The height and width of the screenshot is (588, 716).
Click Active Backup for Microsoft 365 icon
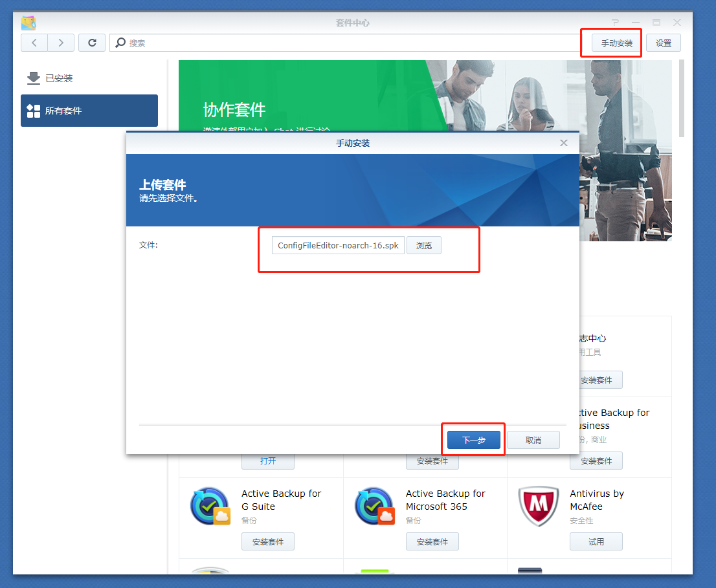point(374,506)
